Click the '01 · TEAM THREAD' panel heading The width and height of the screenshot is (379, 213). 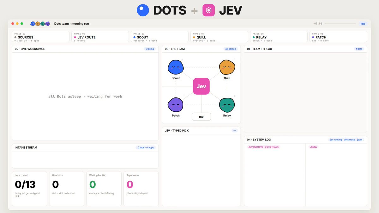(x=259, y=49)
